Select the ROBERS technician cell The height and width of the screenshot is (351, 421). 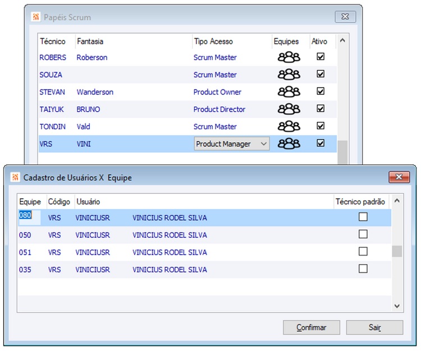(53, 57)
